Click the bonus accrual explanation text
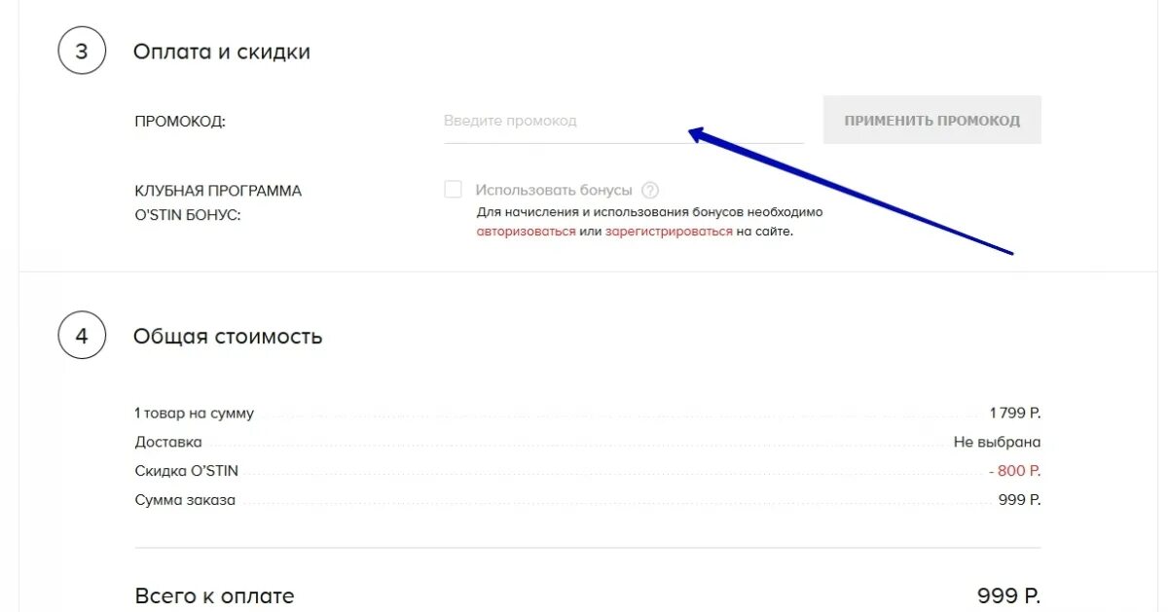Image resolution: width=1168 pixels, height=612 pixels. click(649, 222)
